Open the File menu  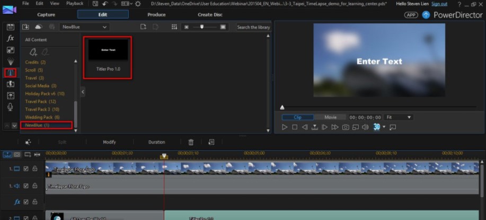26,3
